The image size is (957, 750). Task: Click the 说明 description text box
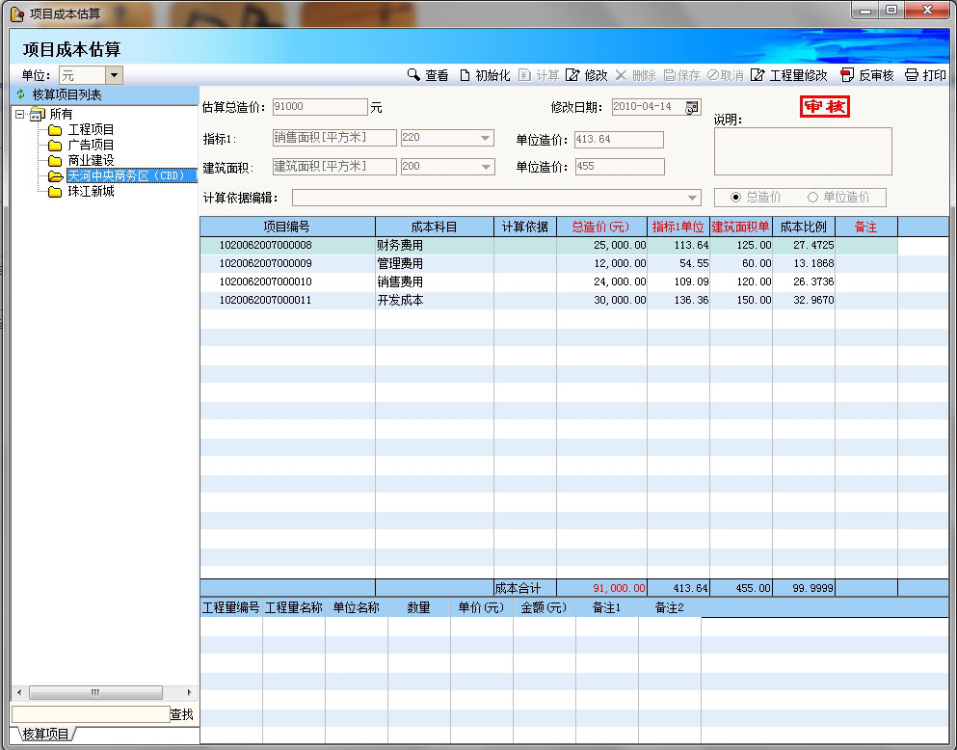click(x=802, y=151)
